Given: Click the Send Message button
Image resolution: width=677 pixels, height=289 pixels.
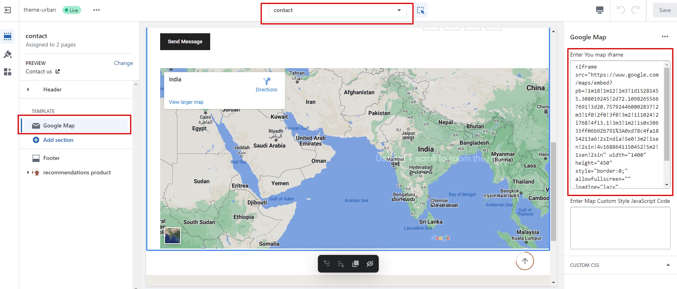Looking at the screenshot, I should pos(185,42).
